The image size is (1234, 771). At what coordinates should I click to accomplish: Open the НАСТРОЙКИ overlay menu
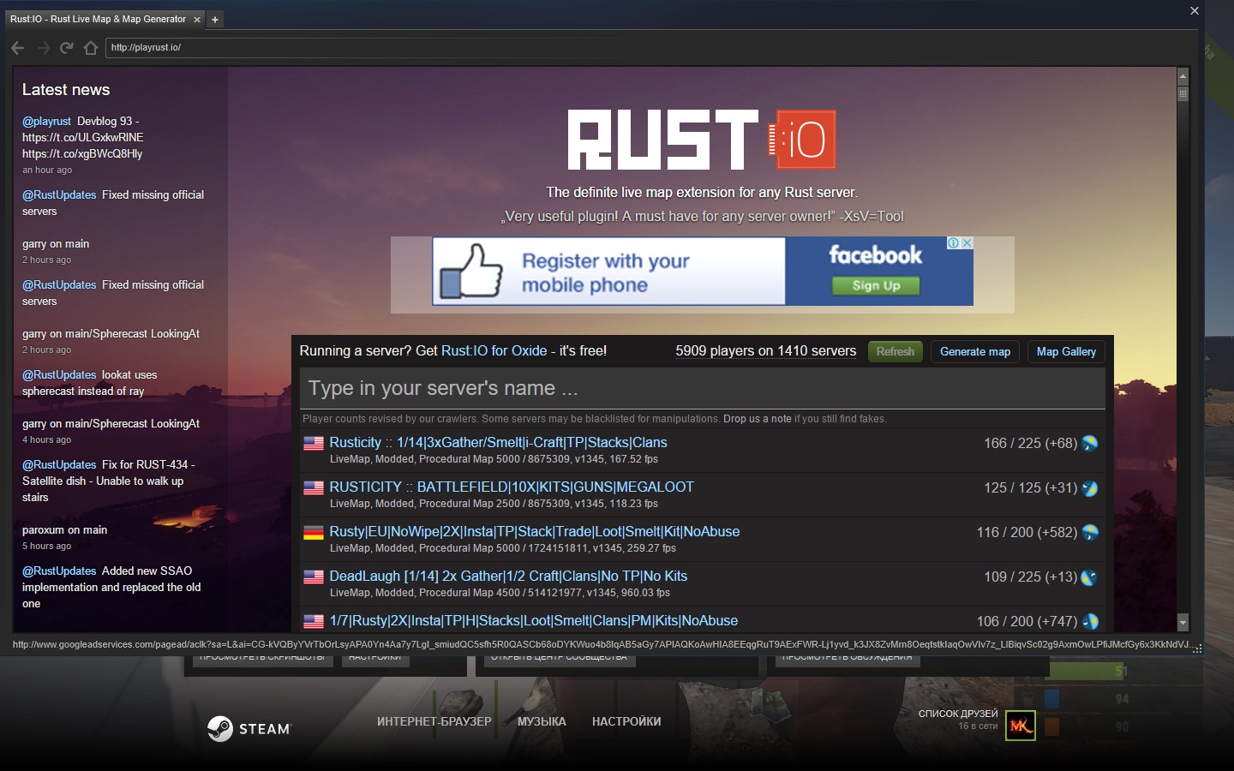coord(626,721)
